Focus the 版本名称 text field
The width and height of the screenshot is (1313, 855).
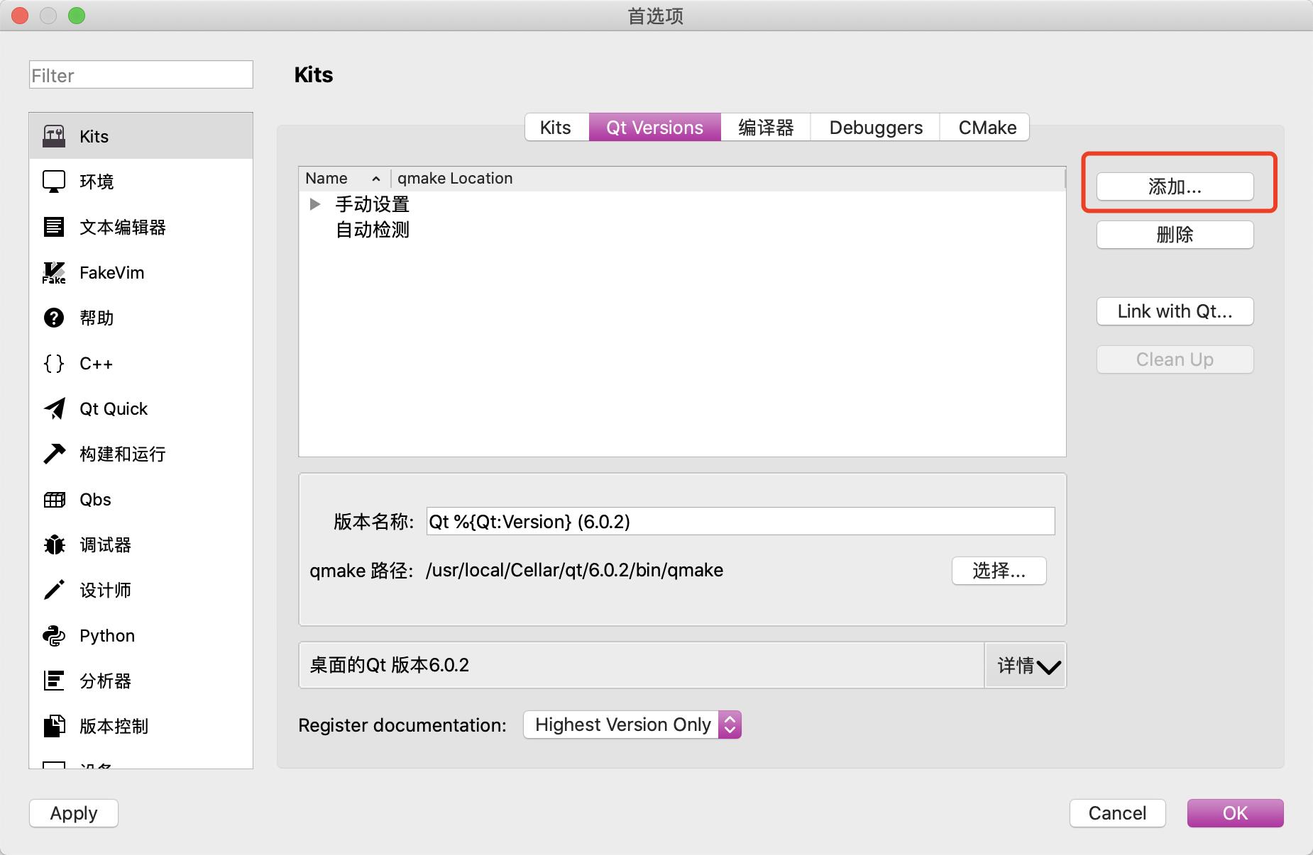740,521
